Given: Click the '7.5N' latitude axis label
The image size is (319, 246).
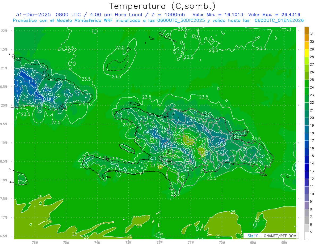Looking at the screenshot, I should tap(4, 198).
